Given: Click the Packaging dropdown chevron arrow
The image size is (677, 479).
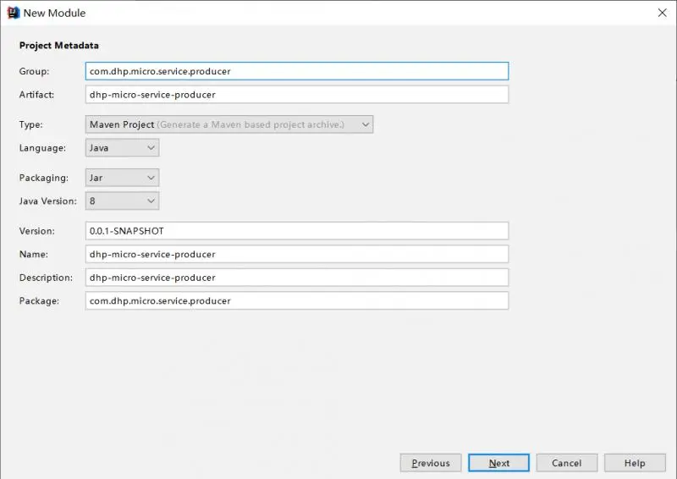Looking at the screenshot, I should (151, 178).
